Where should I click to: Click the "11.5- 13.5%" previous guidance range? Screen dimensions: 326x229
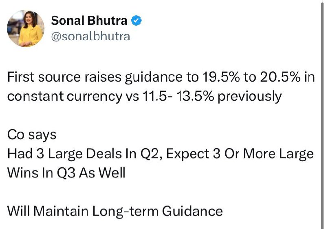(178, 96)
